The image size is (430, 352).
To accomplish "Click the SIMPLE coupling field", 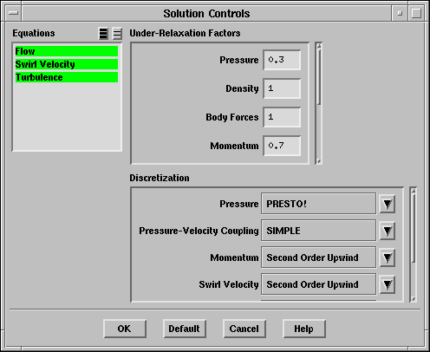I will [x=318, y=231].
